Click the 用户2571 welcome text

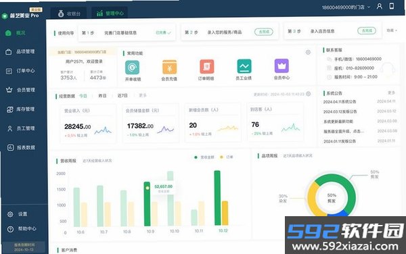coord(84,61)
